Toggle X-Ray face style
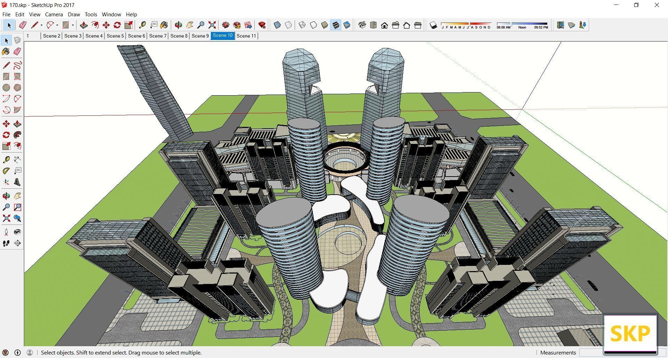 tap(277, 25)
